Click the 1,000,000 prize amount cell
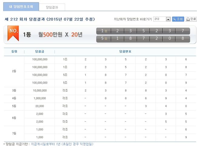 coord(40,98)
